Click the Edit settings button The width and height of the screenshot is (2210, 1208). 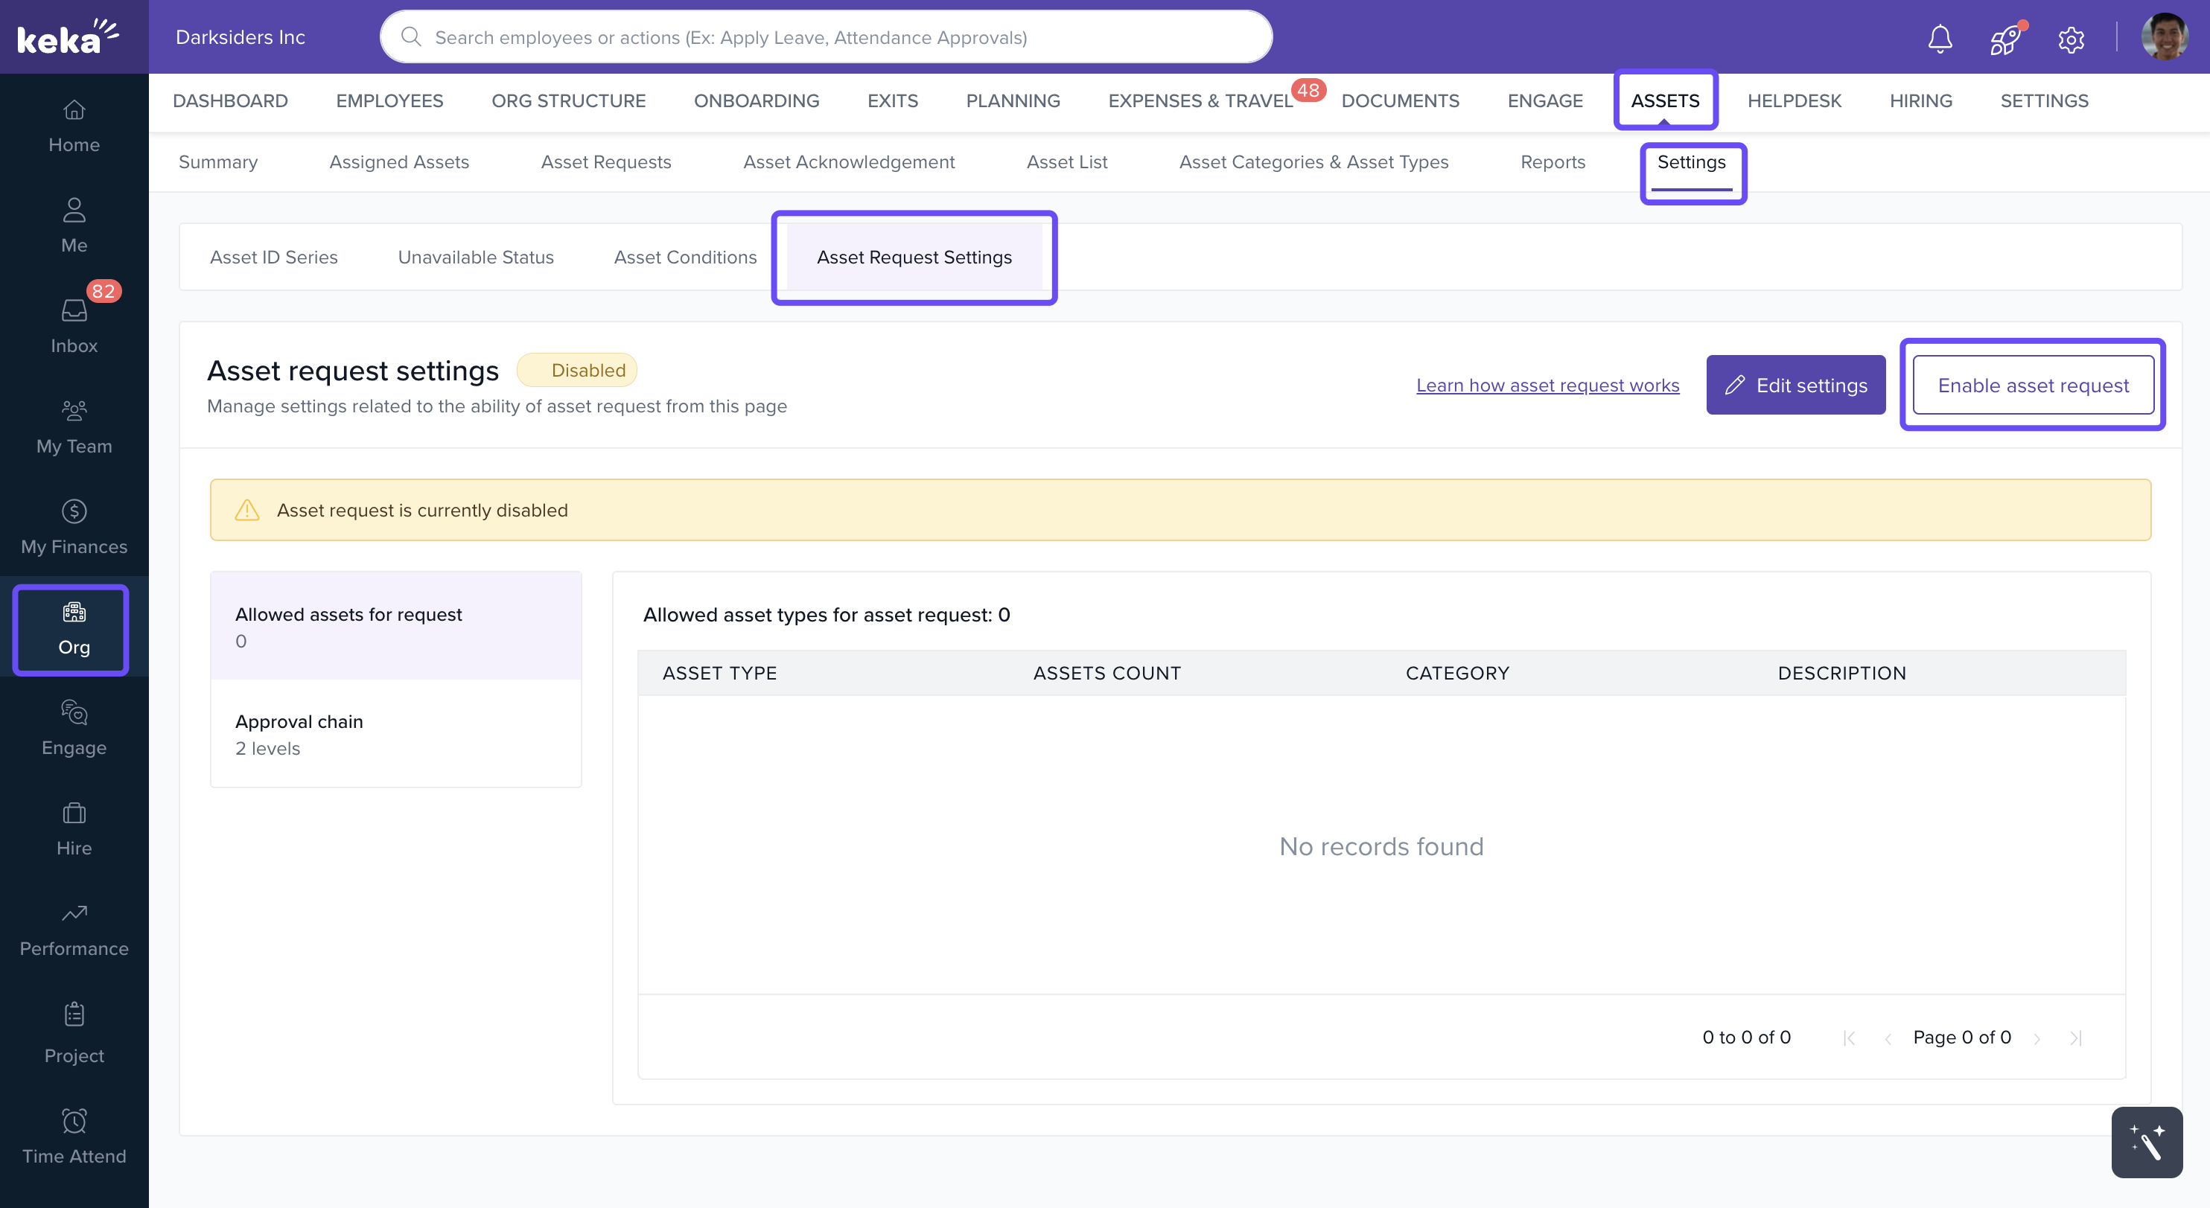[x=1796, y=385]
